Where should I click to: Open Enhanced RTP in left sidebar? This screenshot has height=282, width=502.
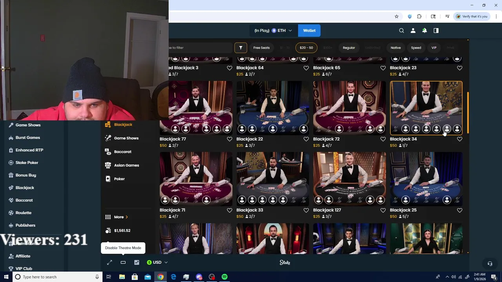(x=29, y=150)
